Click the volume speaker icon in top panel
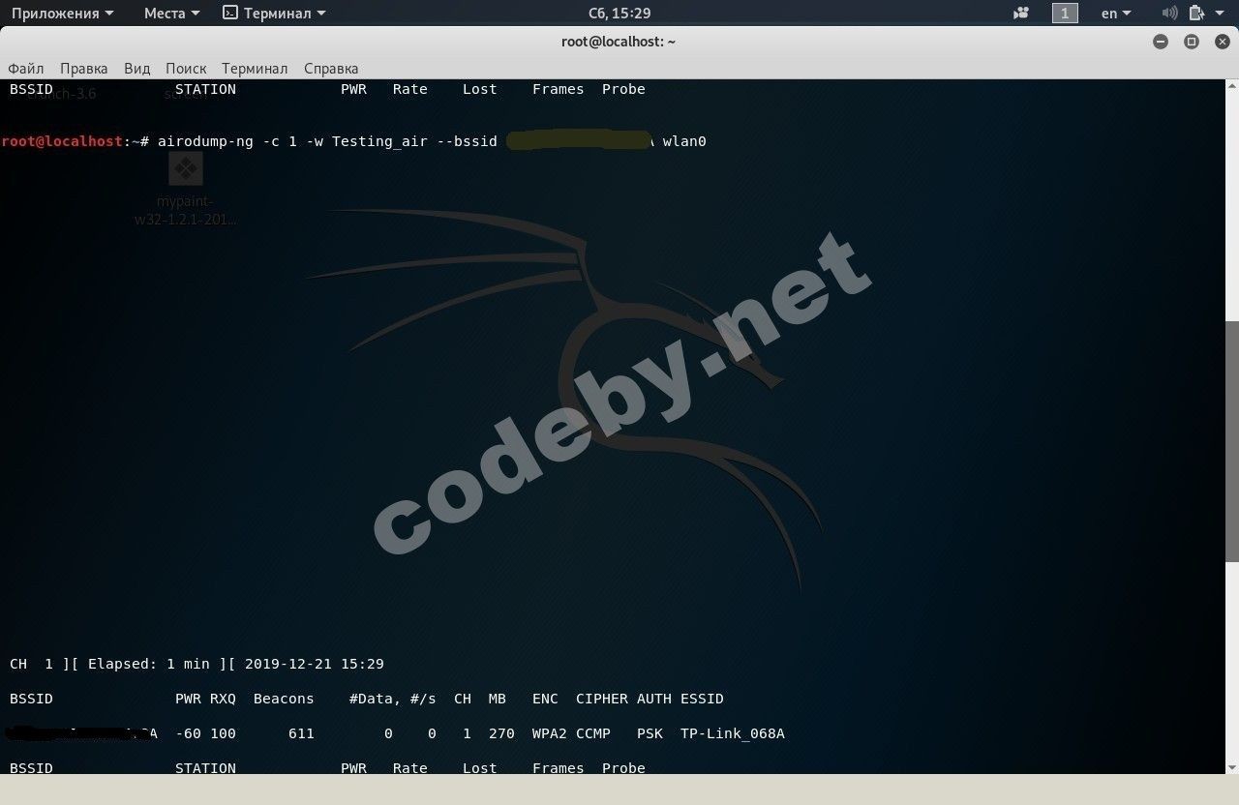Screen dimensions: 1239x805 pyautogui.click(x=1169, y=13)
